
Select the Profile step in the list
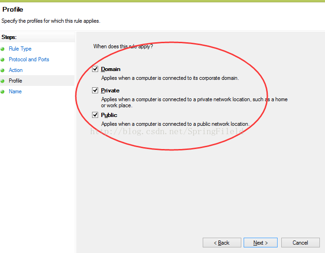click(x=15, y=81)
